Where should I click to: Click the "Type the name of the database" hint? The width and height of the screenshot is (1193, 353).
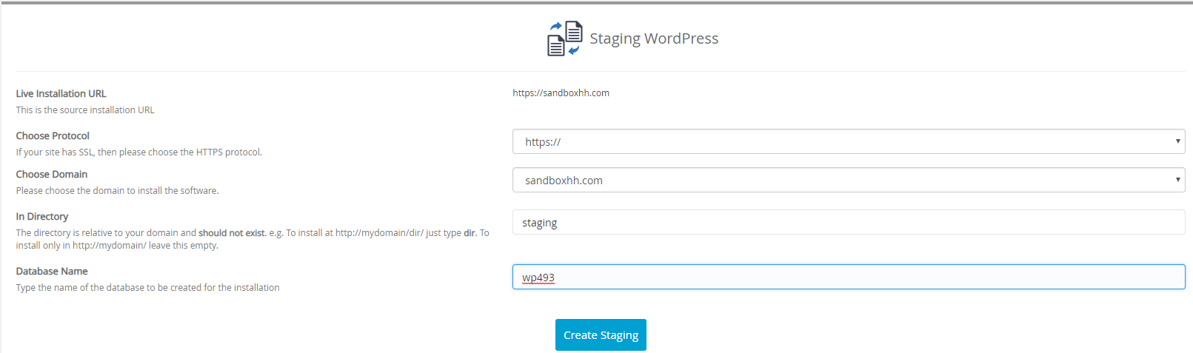pos(147,288)
